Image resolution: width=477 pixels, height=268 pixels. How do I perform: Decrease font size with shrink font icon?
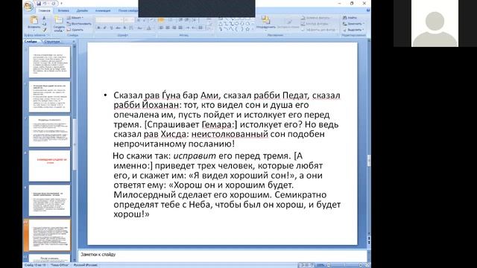click(145, 20)
